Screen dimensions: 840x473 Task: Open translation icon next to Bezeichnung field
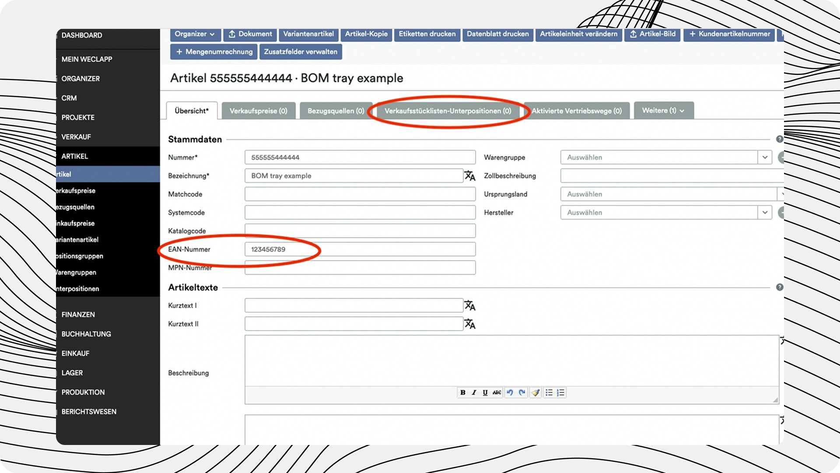470,176
